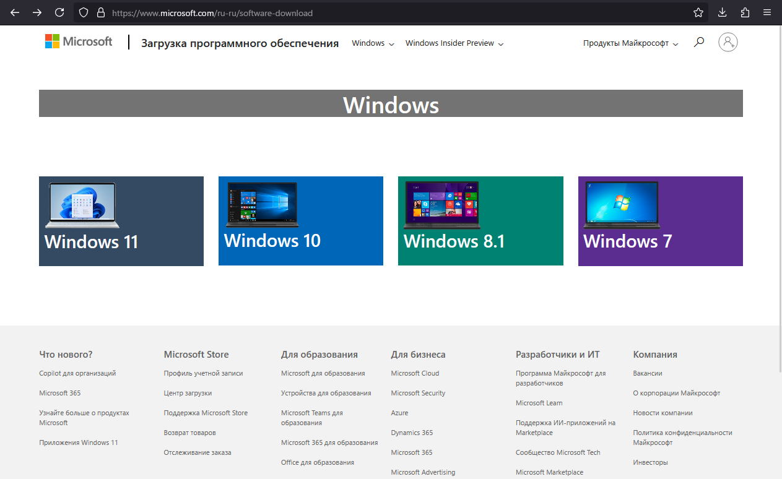Open the Windows 10 download tile
The height and width of the screenshot is (479, 782).
click(x=301, y=221)
